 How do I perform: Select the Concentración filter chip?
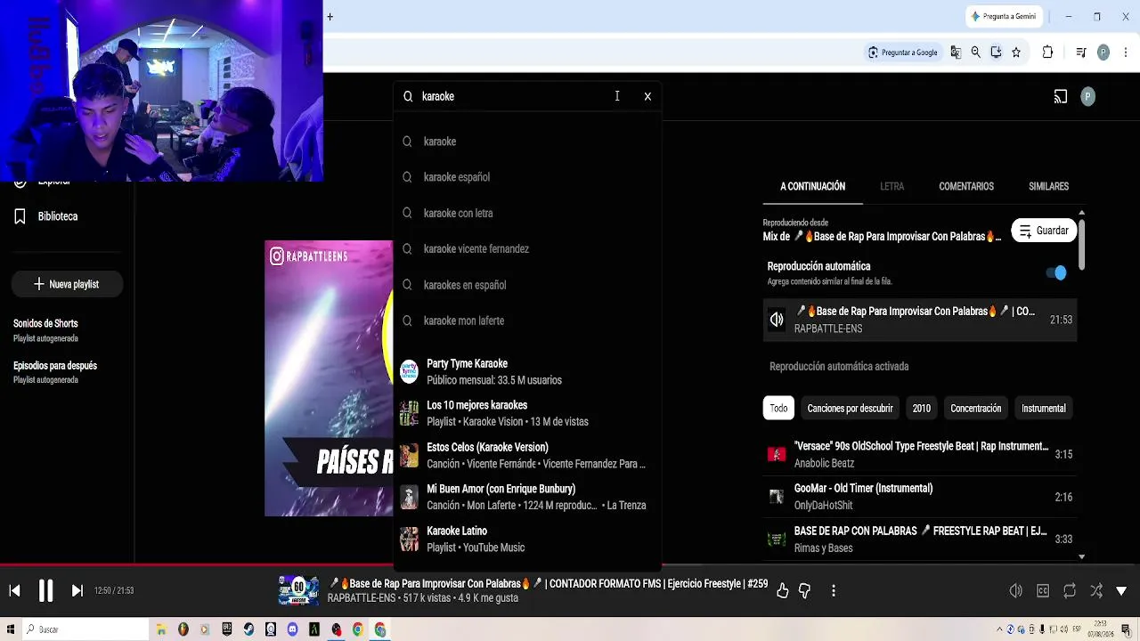pos(975,409)
